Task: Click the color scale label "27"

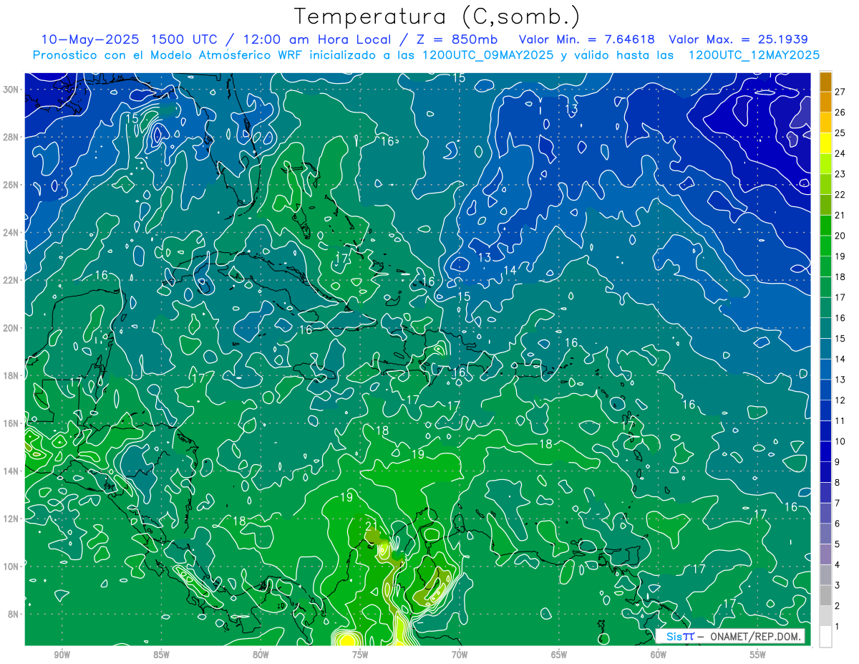Action: point(840,92)
